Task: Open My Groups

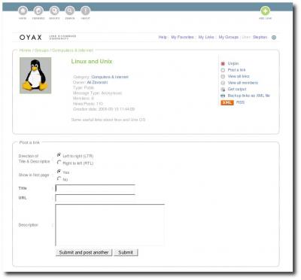Action: coord(229,37)
